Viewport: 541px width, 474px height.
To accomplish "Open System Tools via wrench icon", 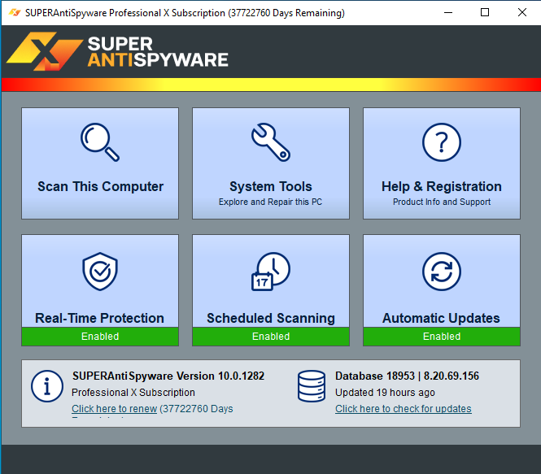I will pos(271,142).
